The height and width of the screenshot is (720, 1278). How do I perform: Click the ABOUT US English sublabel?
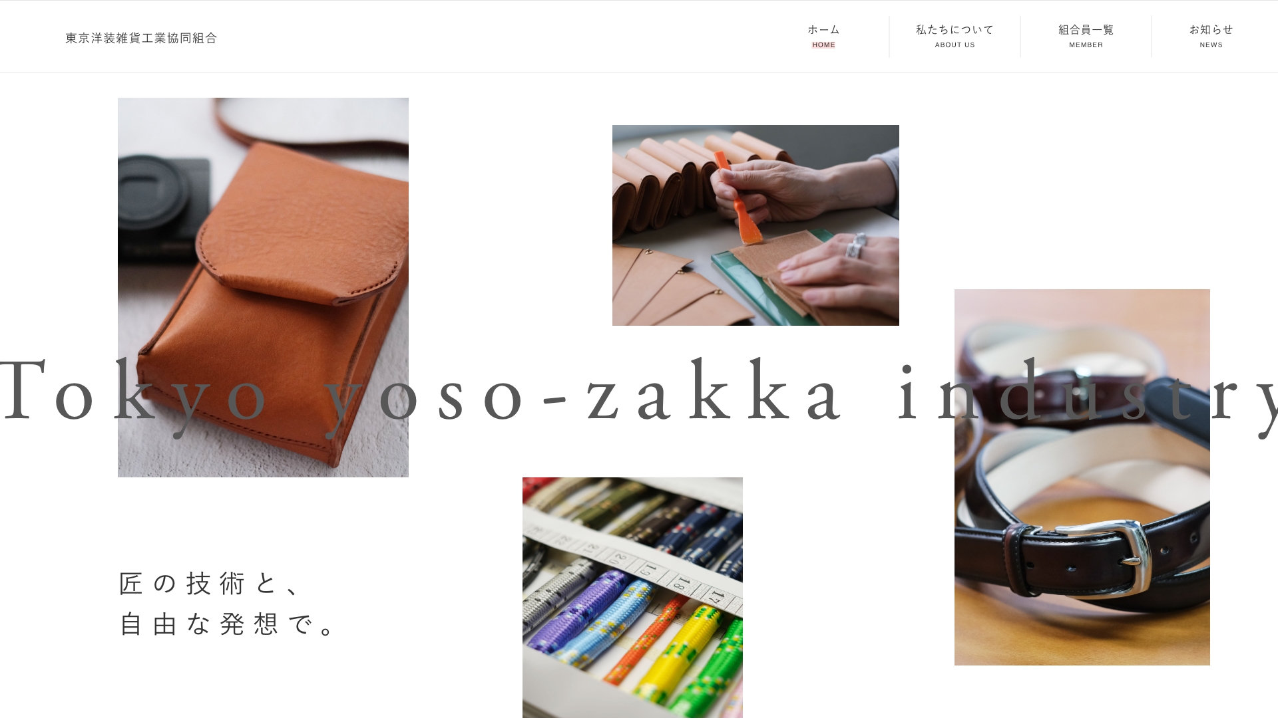(955, 45)
